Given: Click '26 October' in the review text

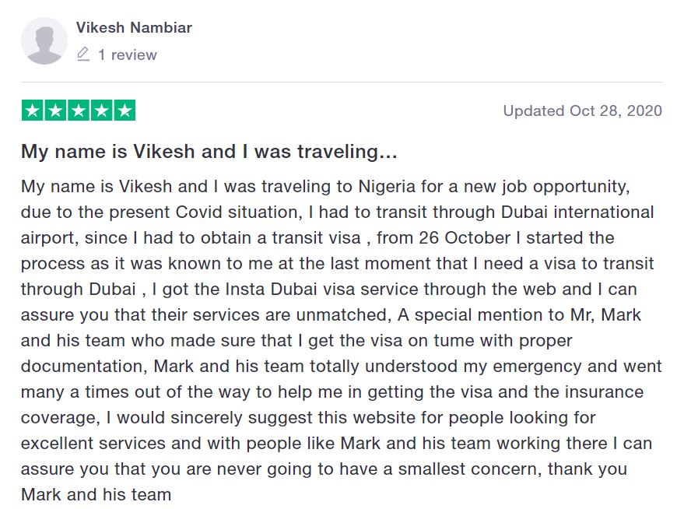Looking at the screenshot, I should 464,237.
